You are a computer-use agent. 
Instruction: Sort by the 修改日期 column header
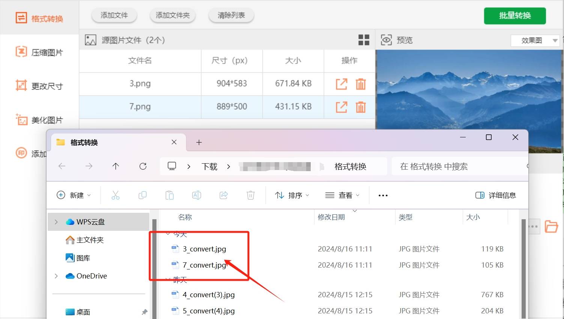click(331, 217)
